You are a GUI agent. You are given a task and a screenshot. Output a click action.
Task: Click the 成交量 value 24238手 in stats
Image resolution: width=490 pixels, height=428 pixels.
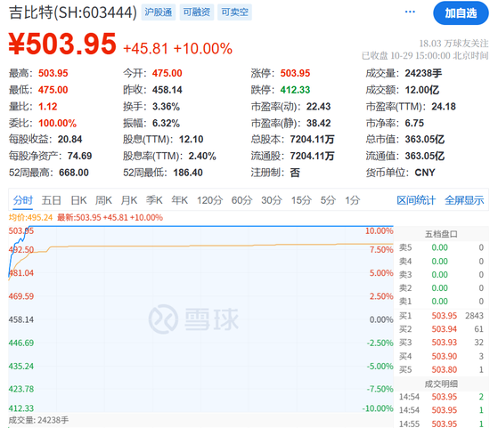(x=423, y=73)
